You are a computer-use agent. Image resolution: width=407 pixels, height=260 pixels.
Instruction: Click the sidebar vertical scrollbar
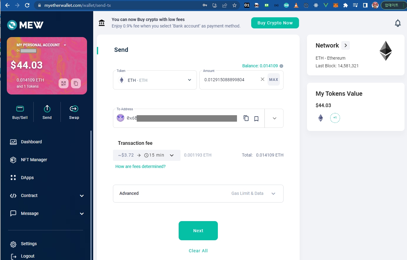[91, 195]
